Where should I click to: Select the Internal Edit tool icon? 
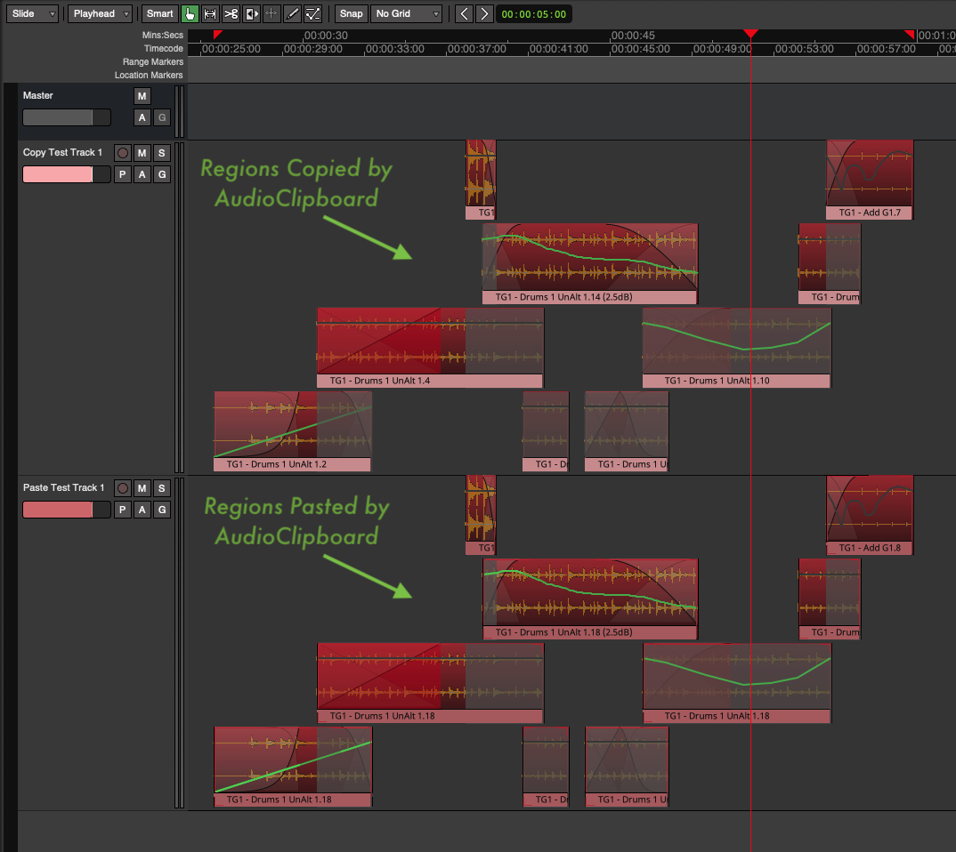312,13
